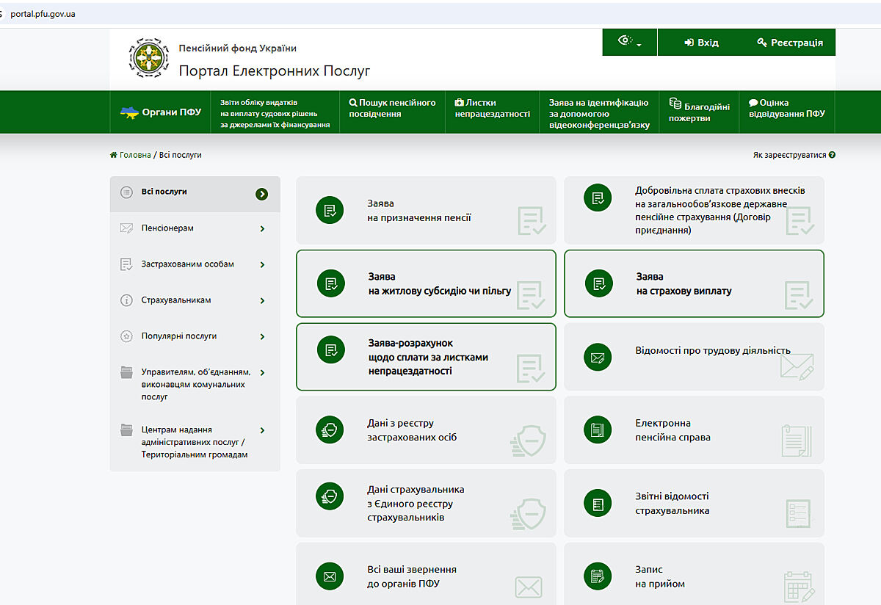The width and height of the screenshot is (881, 605).
Task: Open the Як зареєструватися help link
Action: click(794, 155)
